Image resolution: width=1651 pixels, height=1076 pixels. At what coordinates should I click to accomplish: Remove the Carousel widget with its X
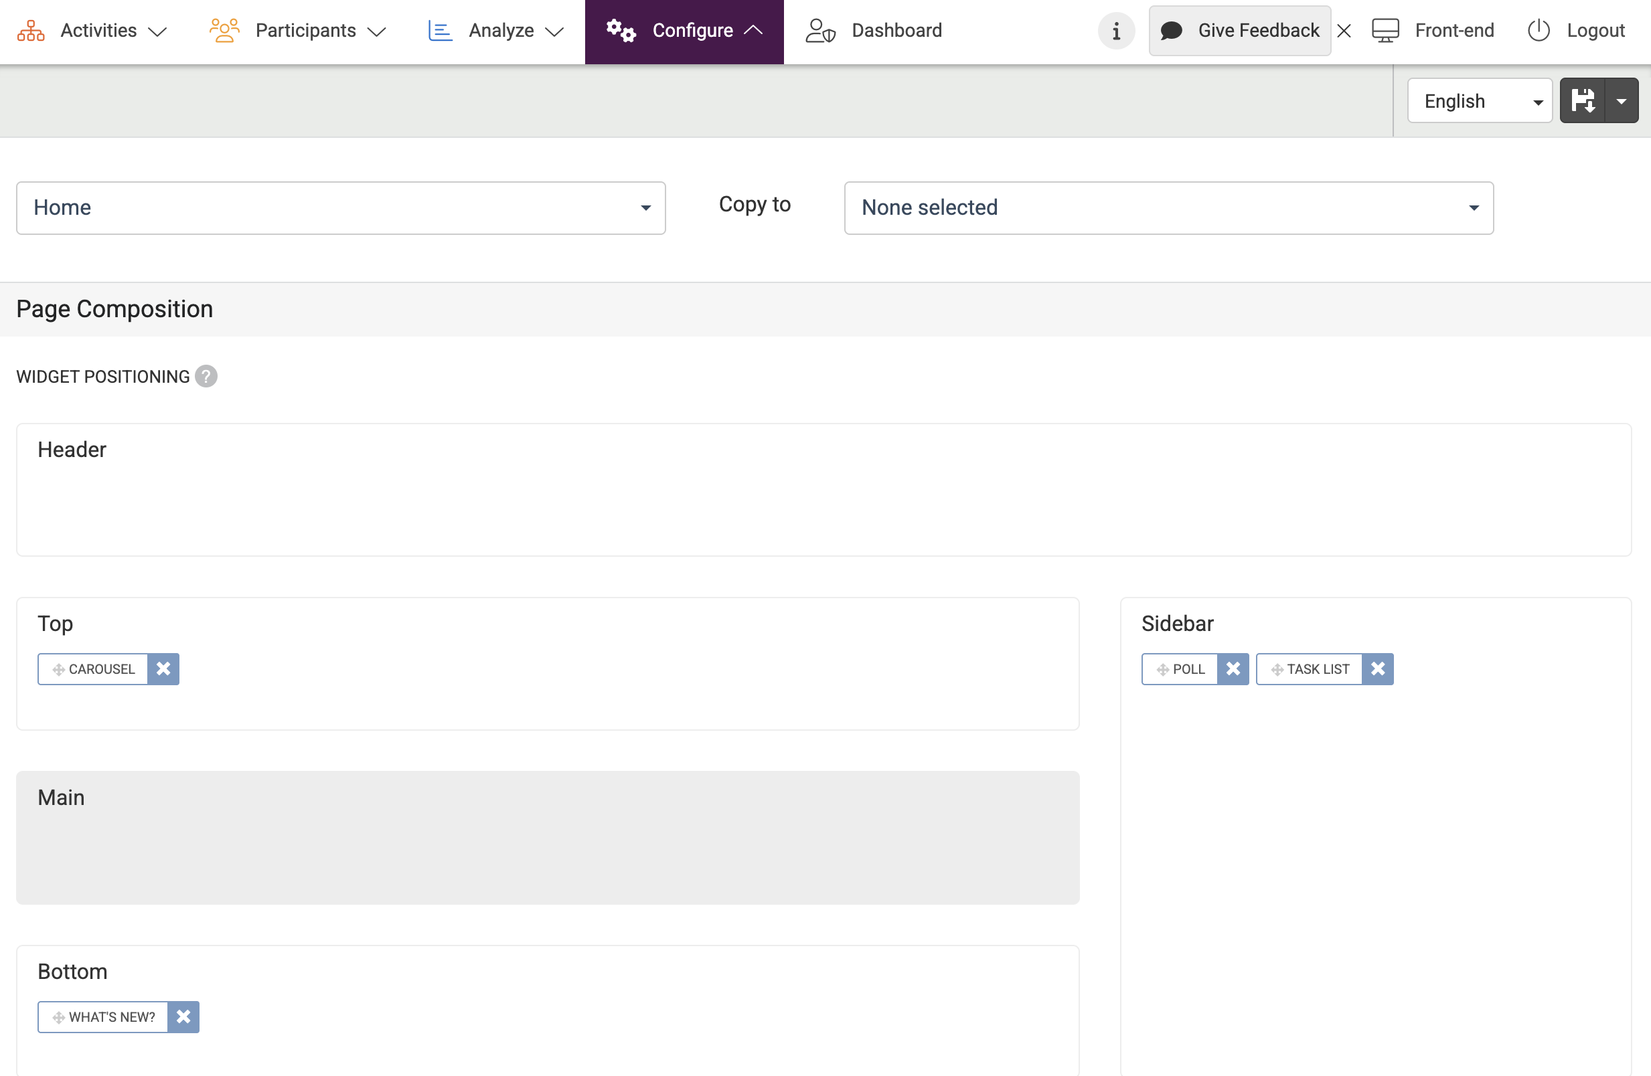tap(163, 669)
